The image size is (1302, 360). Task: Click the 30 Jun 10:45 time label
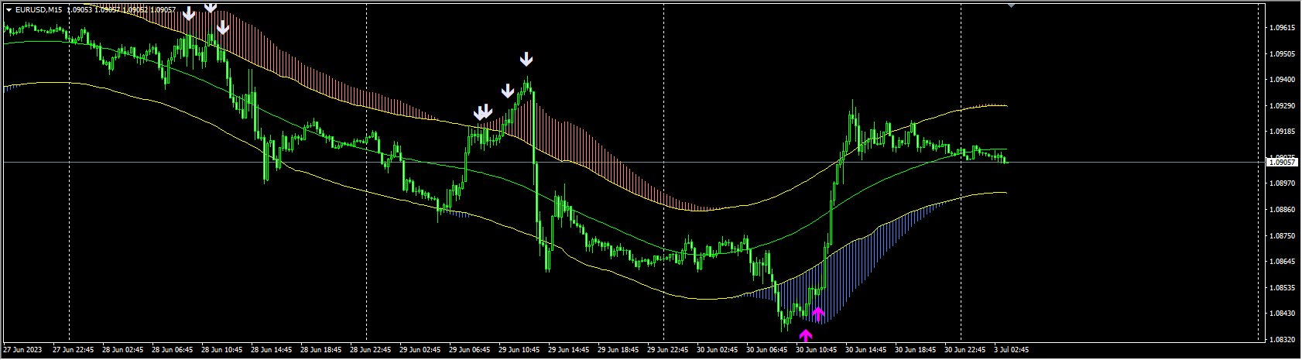pyautogui.click(x=816, y=350)
